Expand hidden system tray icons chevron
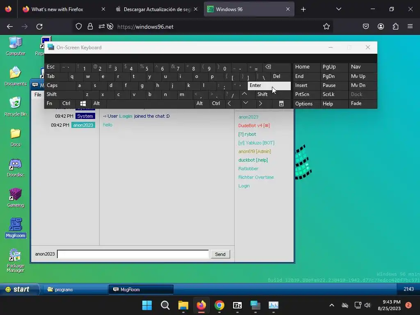The height and width of the screenshot is (315, 420). click(331, 305)
